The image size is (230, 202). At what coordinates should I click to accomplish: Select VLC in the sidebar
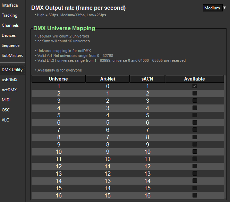point(6,120)
